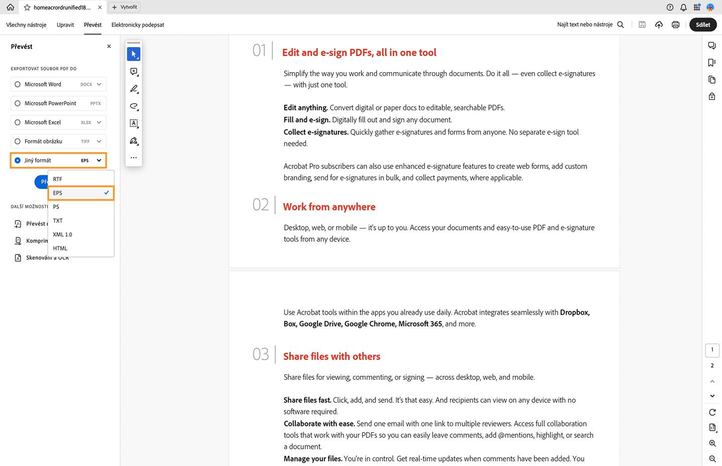The image size is (722, 466).
Task: Switch to the Upravit tab
Action: point(65,25)
